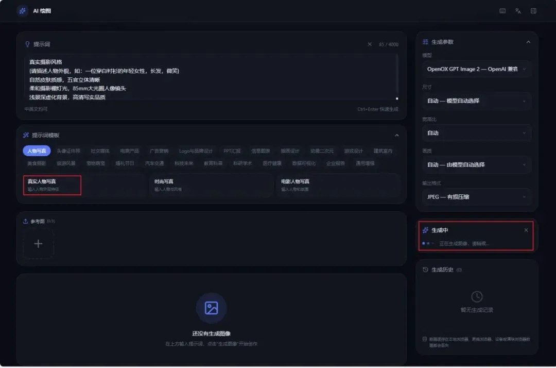Select the Logo与品牌设计 template category

pyautogui.click(x=196, y=151)
